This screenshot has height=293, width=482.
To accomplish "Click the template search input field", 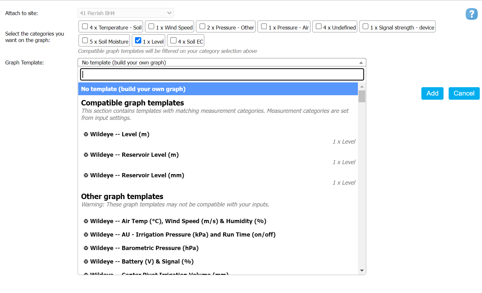I will (222, 74).
